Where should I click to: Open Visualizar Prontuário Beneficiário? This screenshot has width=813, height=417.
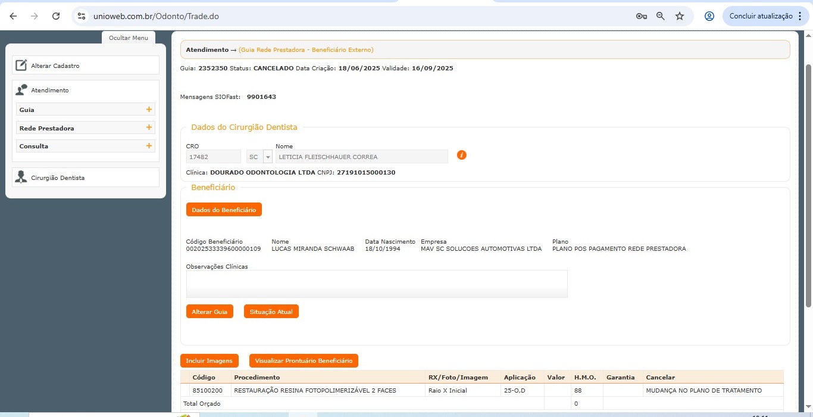pos(304,361)
